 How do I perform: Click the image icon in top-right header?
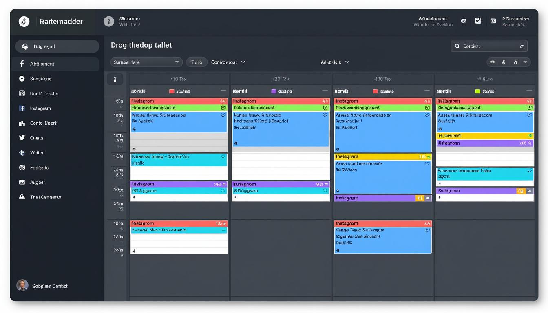(x=478, y=21)
